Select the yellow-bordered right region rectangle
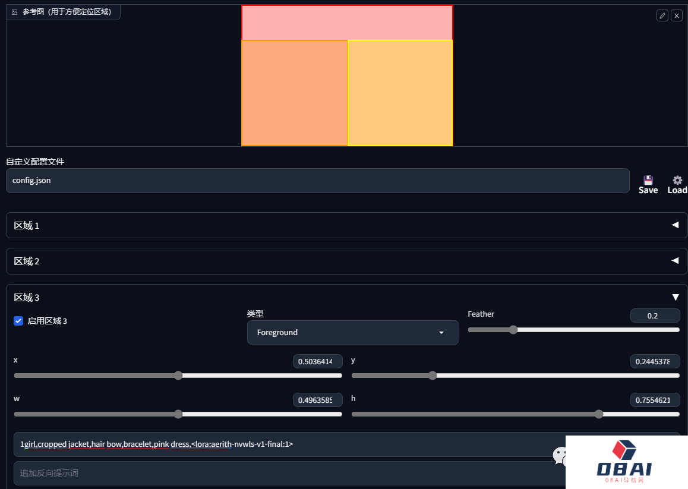This screenshot has width=688, height=489. (400, 93)
